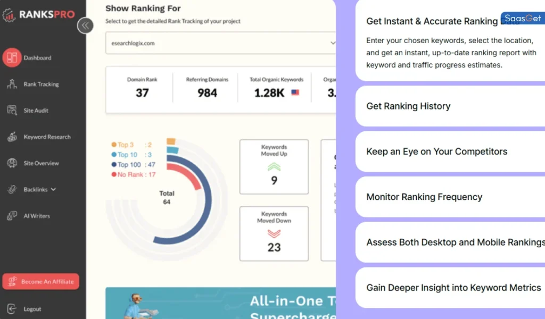
Task: Click the Become An Affiliate button
Action: 41,281
